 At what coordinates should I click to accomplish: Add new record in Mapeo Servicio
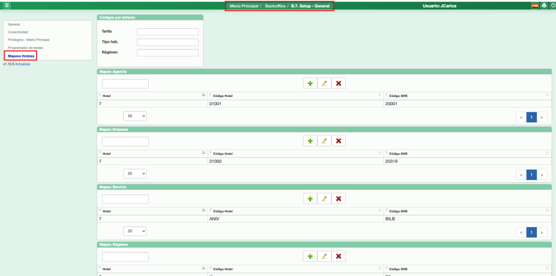[x=310, y=198]
